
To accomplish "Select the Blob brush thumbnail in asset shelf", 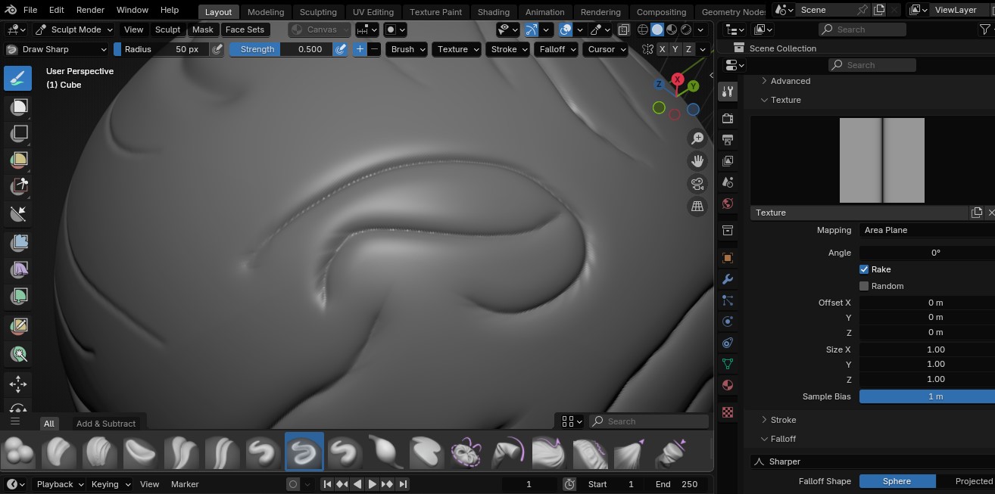I will point(18,452).
